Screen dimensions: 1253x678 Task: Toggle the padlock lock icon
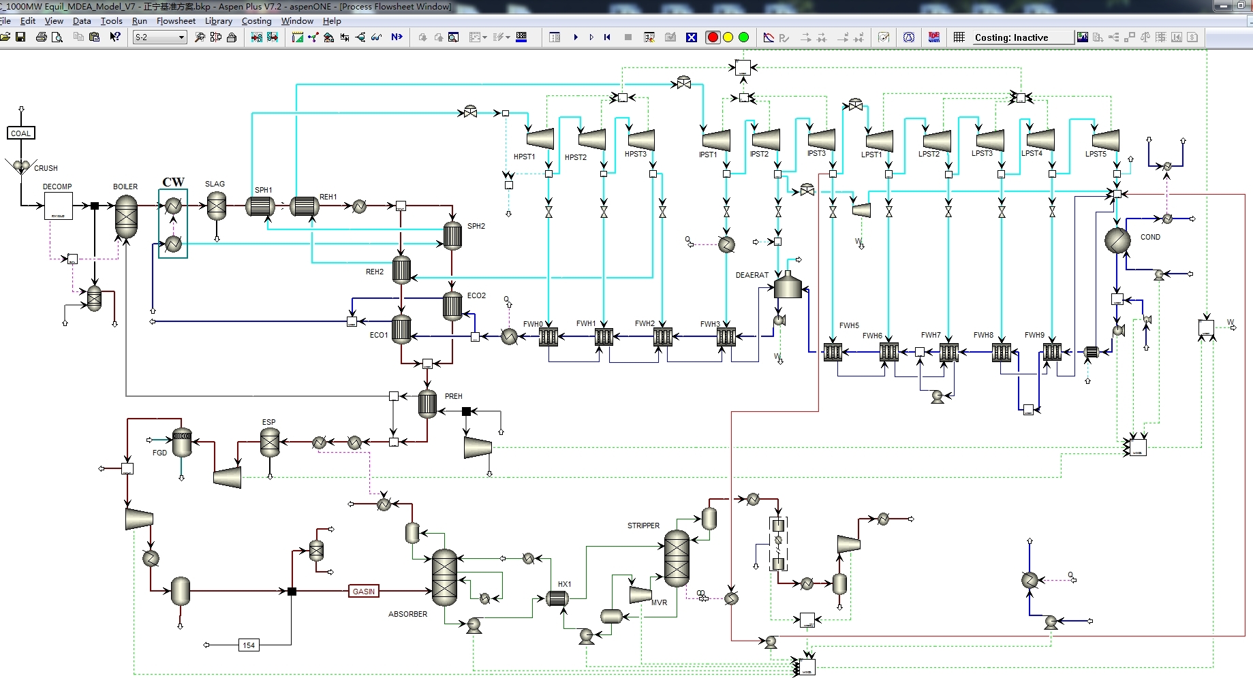[232, 37]
